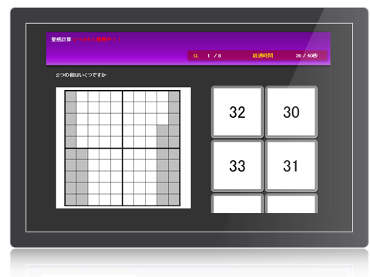
Task: Click the upper-right quadrant of the counting grid
Action: [x=151, y=119]
